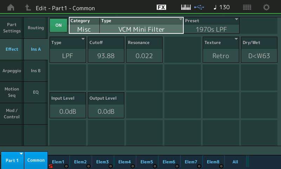Viewport: 281px width, 169px height.
Task: Click the exit up-arrow icon
Action: click(x=28, y=7)
